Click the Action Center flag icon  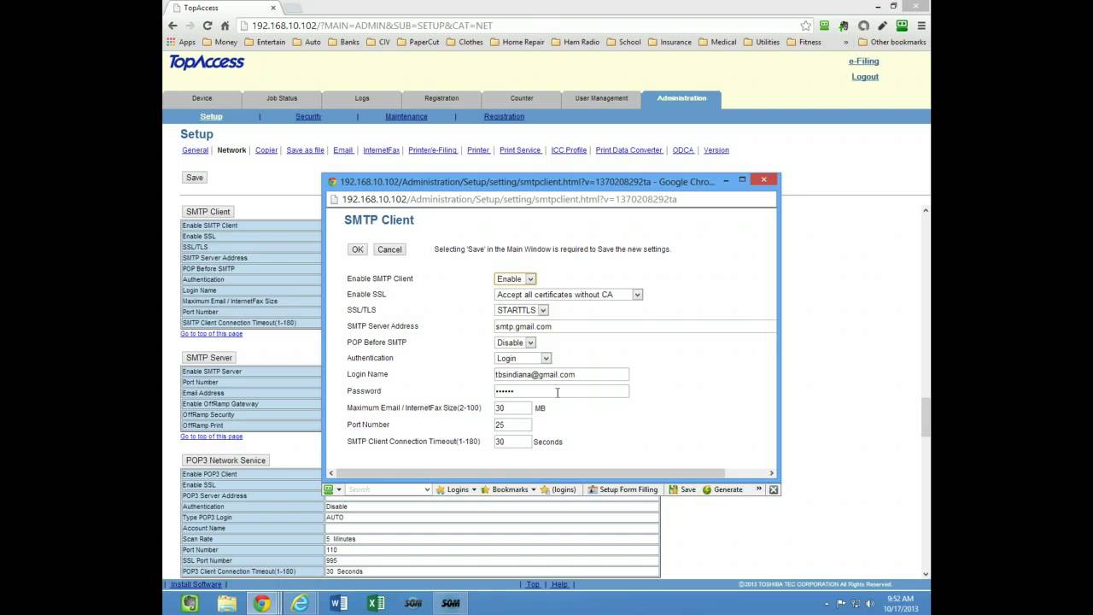pos(841,603)
